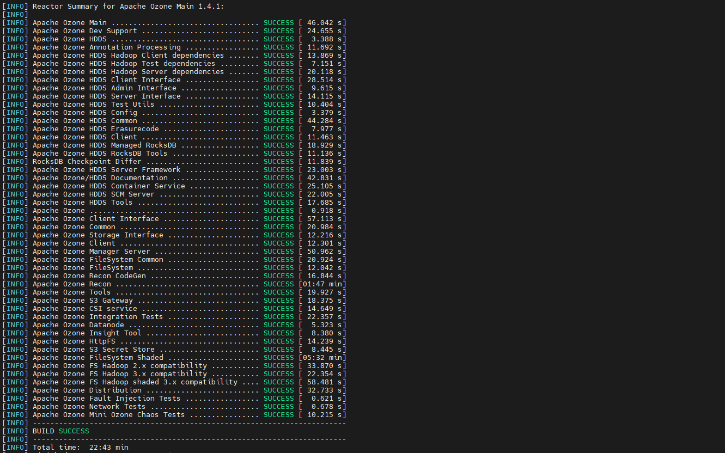Select 'Apache Ozone HDDS Hadoop Server dependencies' text

pyautogui.click(x=129, y=72)
